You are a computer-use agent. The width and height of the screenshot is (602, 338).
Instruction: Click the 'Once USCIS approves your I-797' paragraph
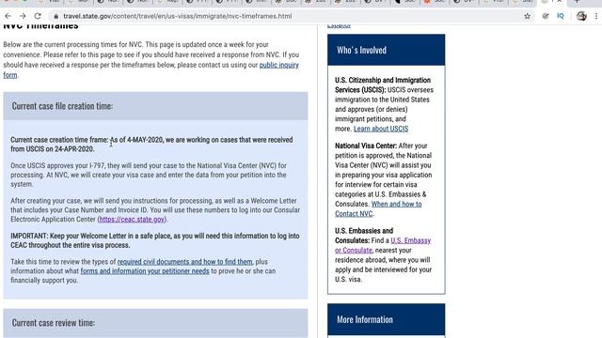[150, 175]
